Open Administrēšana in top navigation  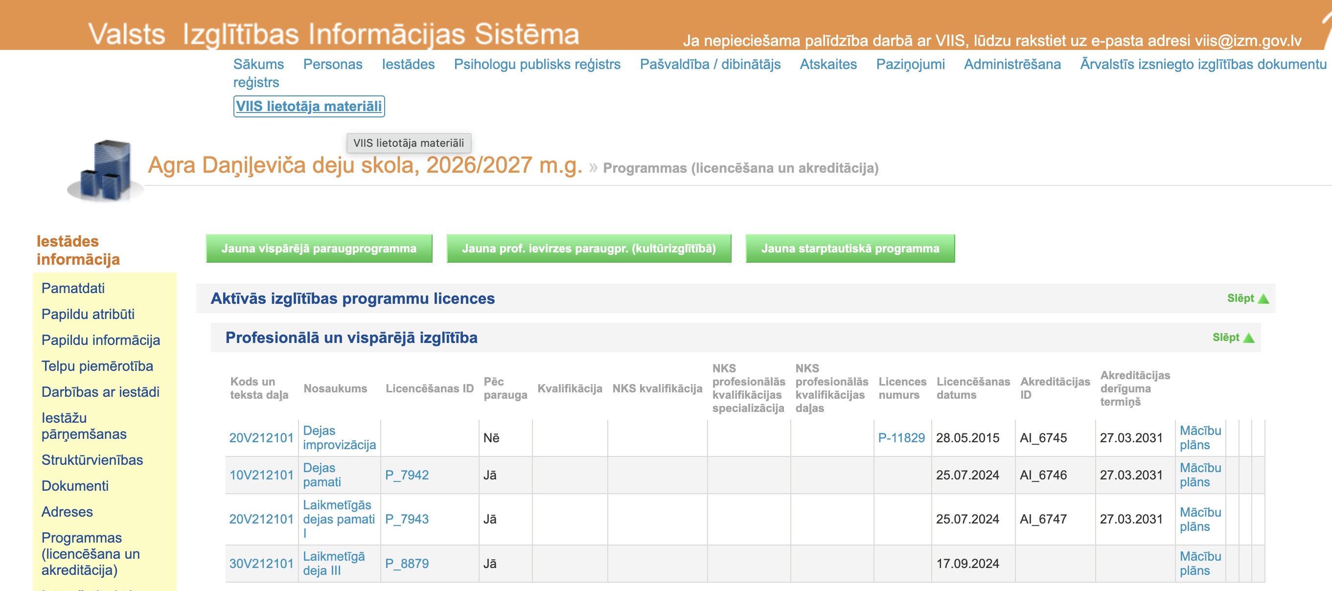pyautogui.click(x=1012, y=64)
